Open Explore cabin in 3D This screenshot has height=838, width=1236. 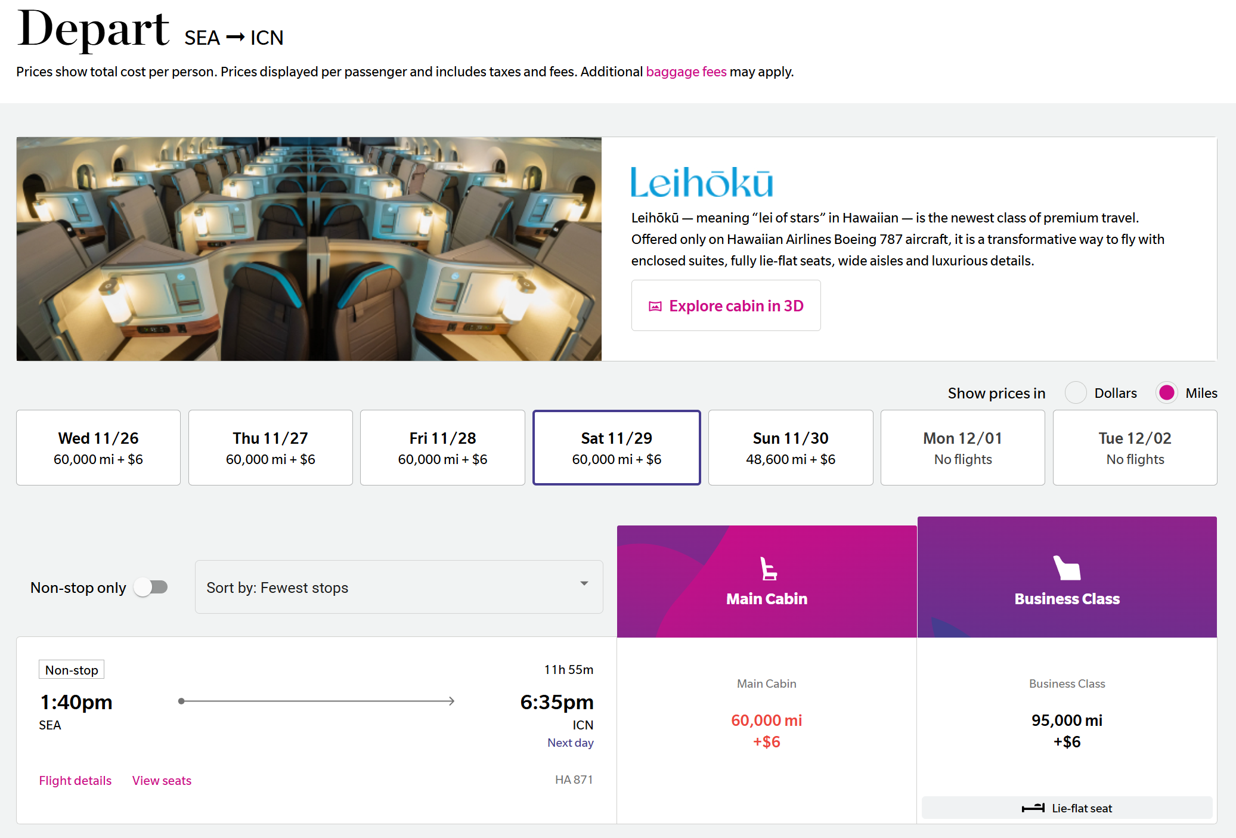pyautogui.click(x=726, y=305)
